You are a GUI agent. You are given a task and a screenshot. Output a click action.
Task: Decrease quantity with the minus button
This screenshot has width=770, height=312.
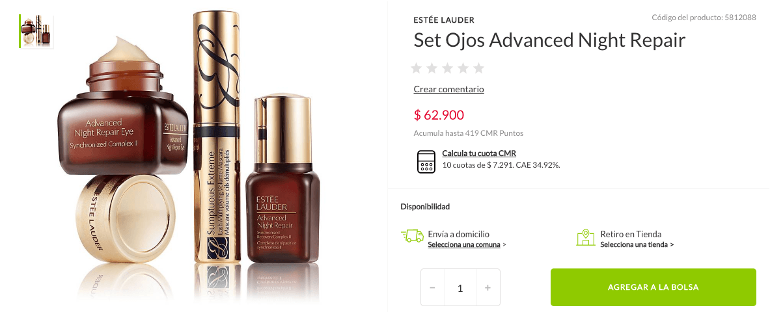tap(433, 287)
